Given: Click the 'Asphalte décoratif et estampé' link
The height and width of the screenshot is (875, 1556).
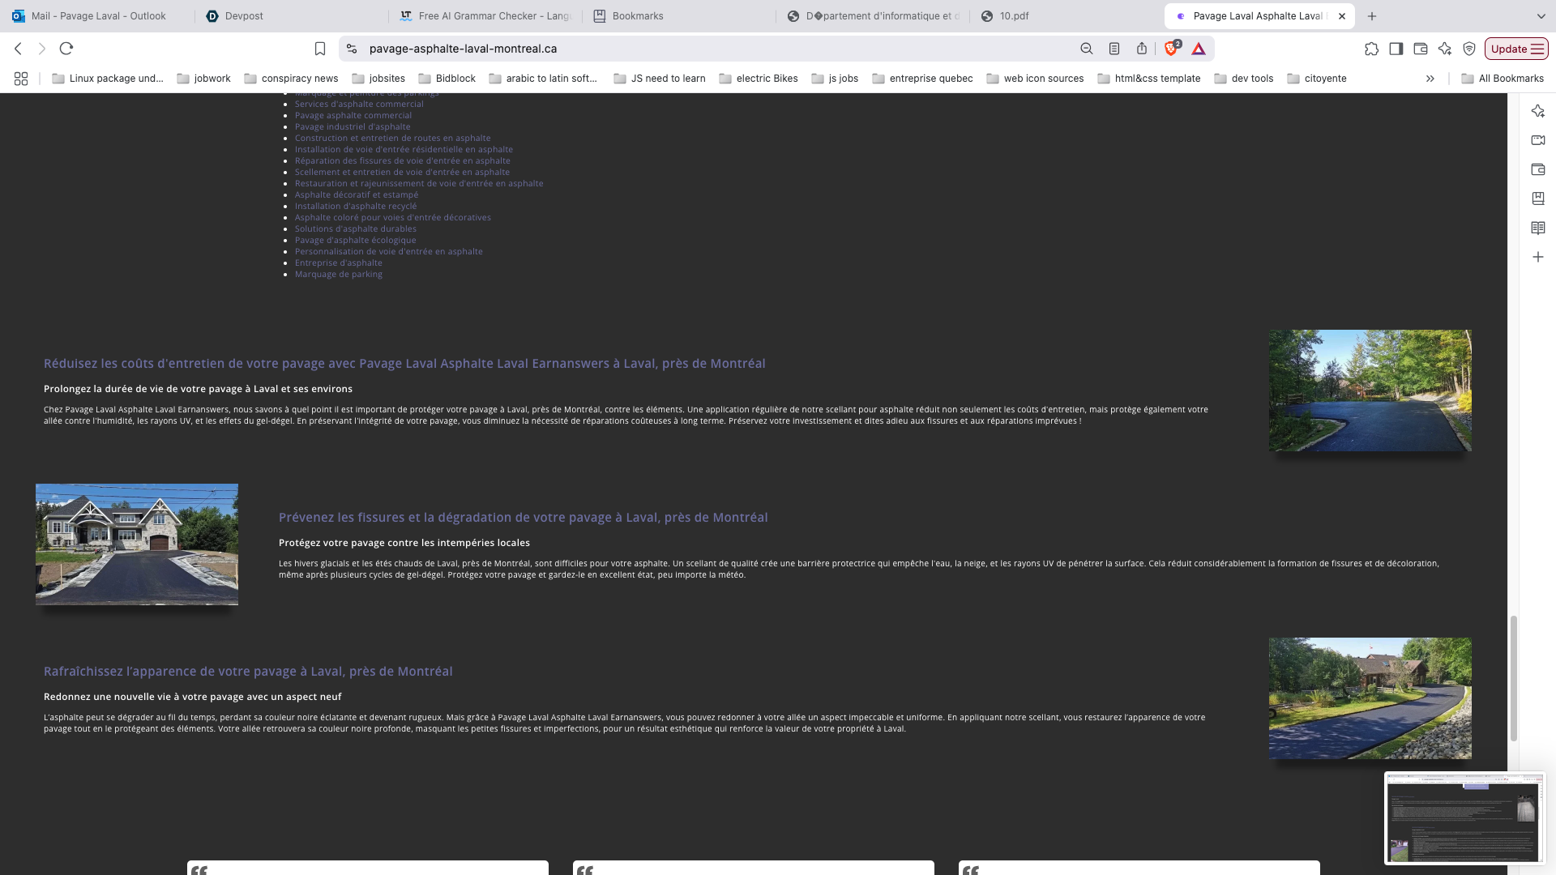Looking at the screenshot, I should coord(357,194).
